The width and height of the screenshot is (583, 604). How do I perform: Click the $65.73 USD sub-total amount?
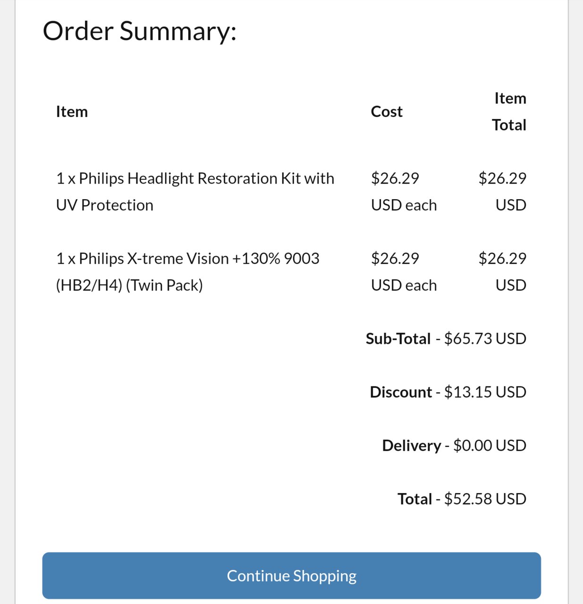point(485,339)
